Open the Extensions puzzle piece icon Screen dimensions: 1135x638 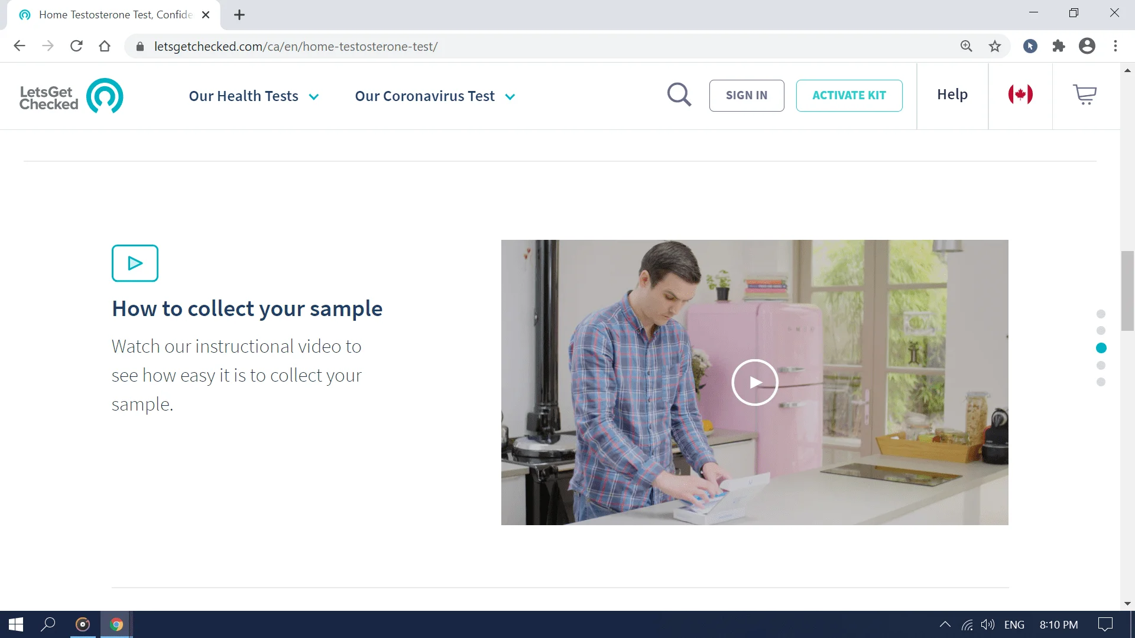1059,46
